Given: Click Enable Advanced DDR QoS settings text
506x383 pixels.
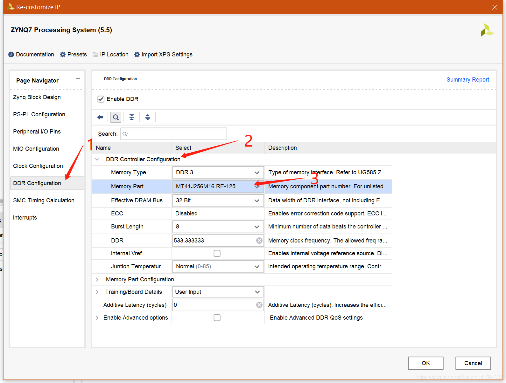Looking at the screenshot, I should click(x=316, y=318).
